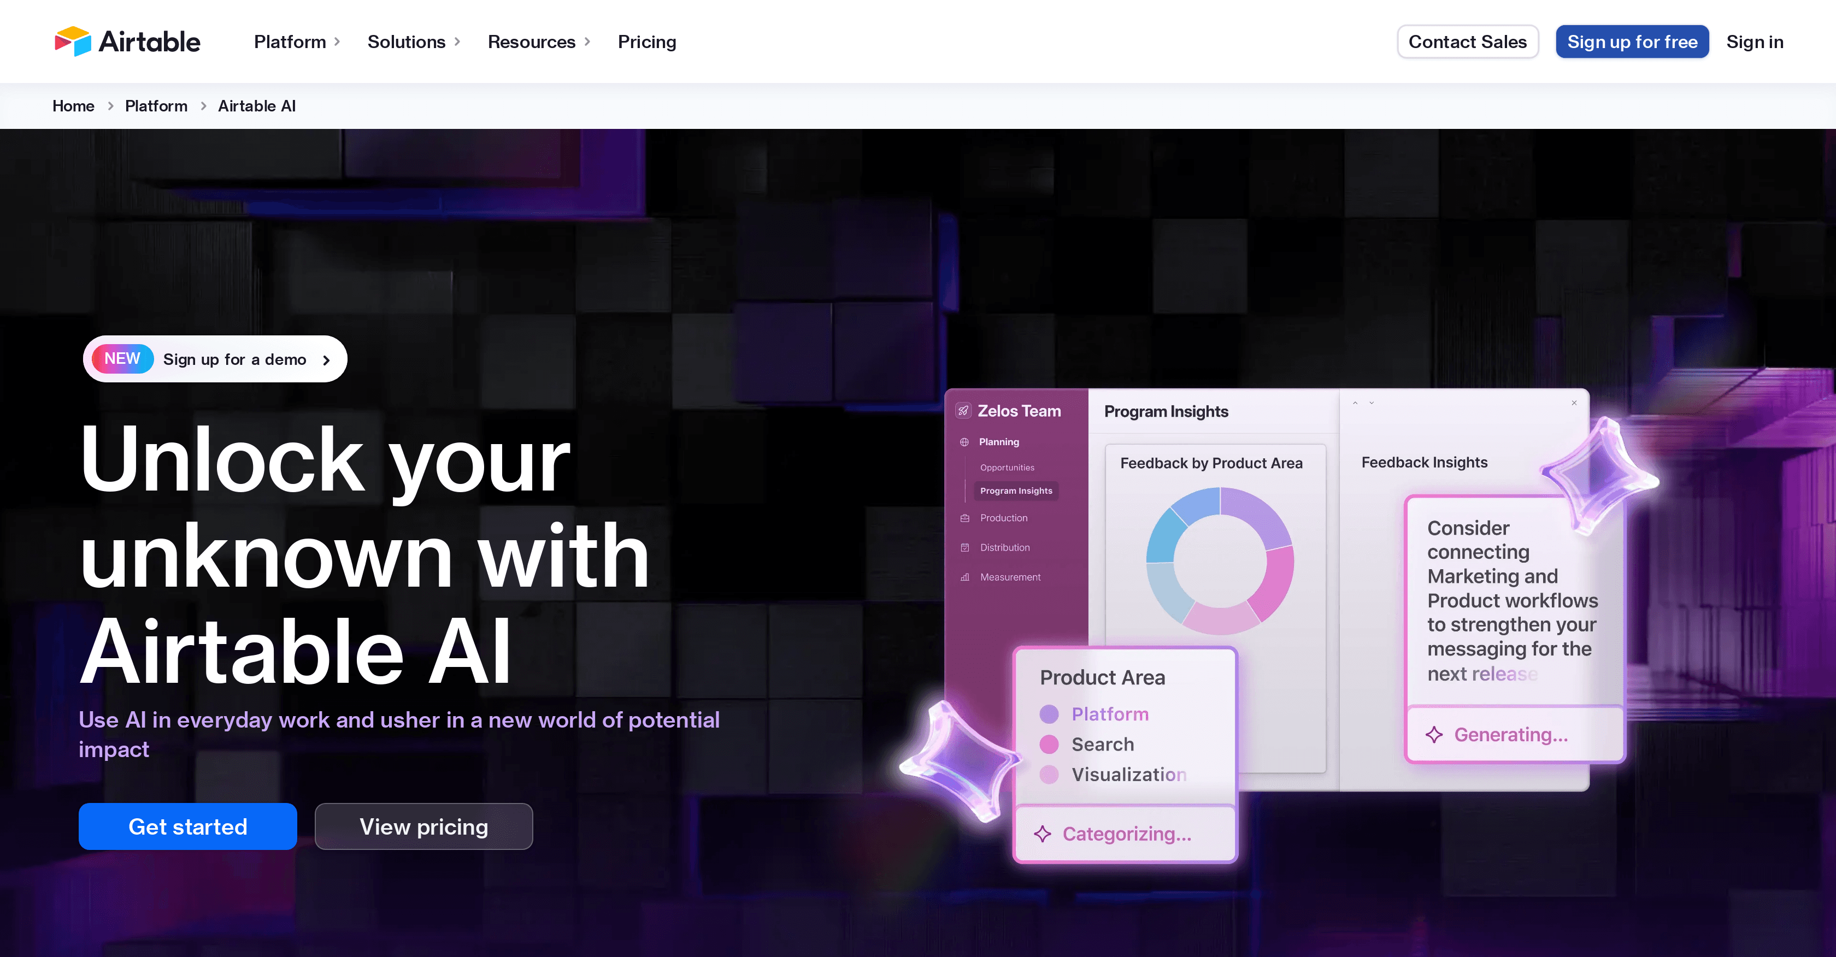Select the bar chart icon next to Measurement
The image size is (1836, 957).
click(964, 577)
